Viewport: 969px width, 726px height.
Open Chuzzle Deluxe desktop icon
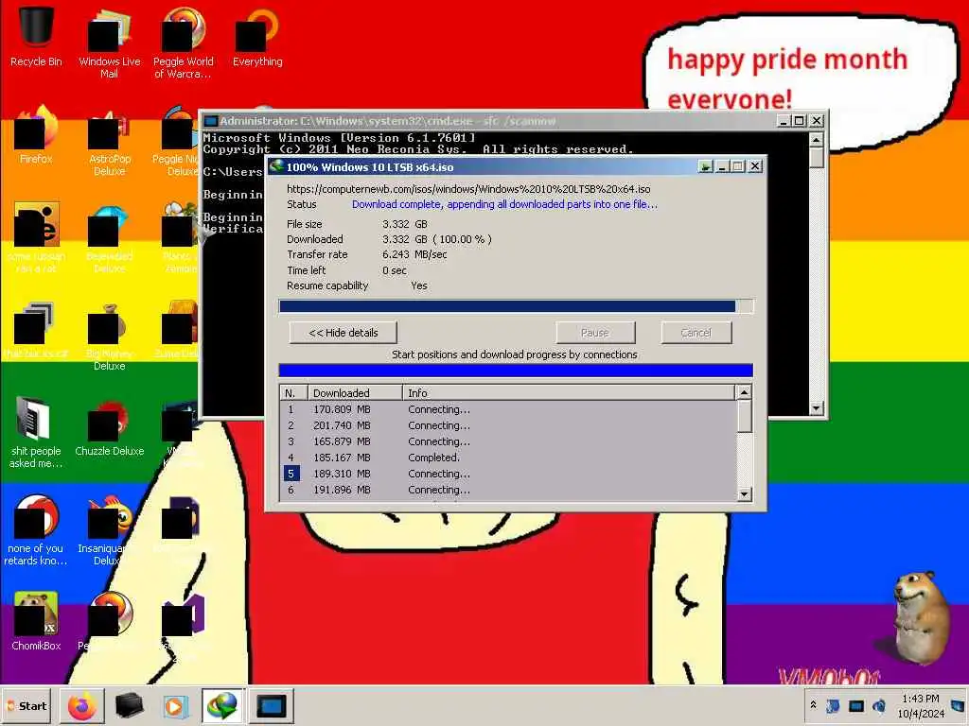pyautogui.click(x=110, y=428)
